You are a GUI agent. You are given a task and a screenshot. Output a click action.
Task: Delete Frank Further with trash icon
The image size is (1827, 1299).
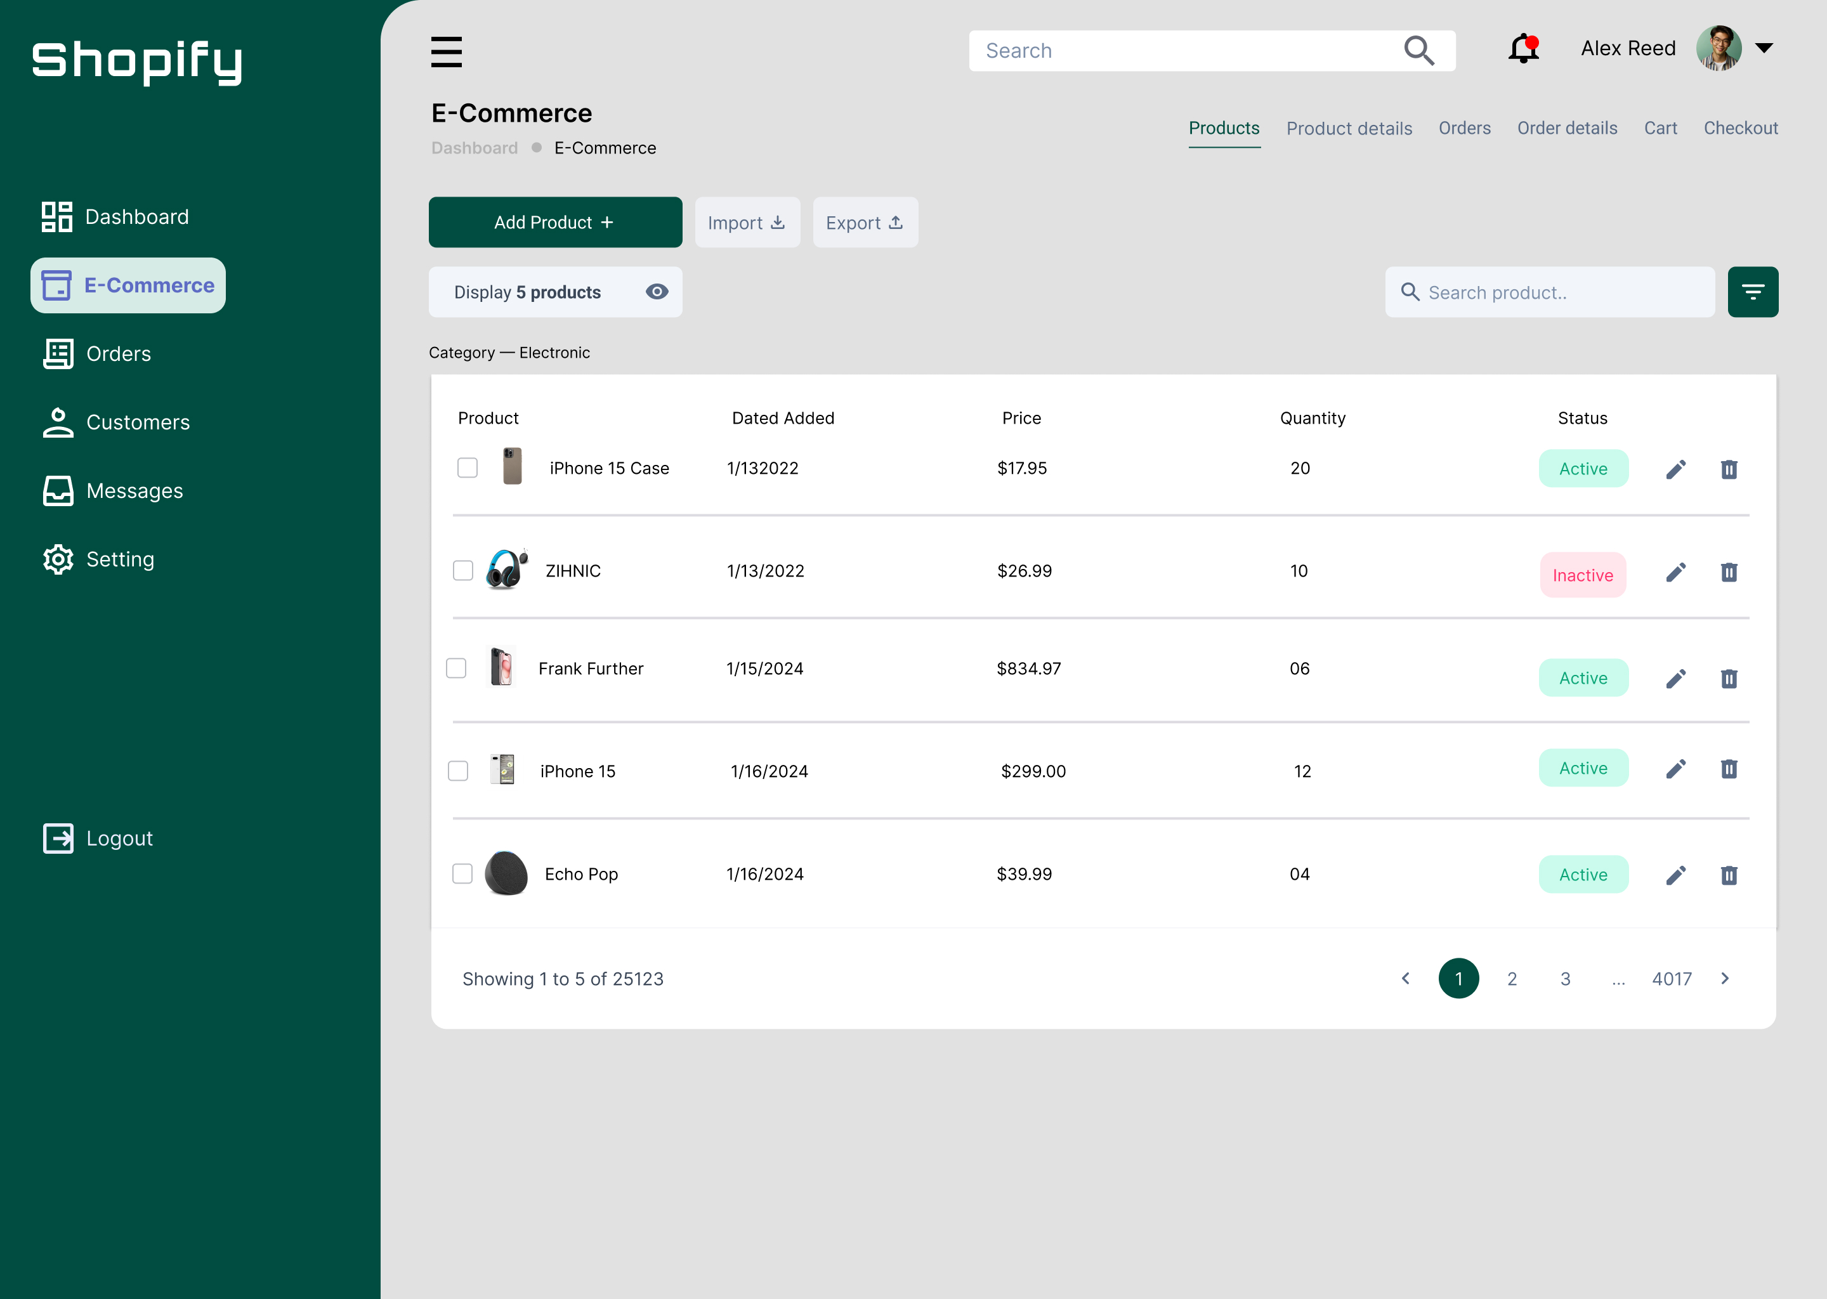[x=1729, y=679]
